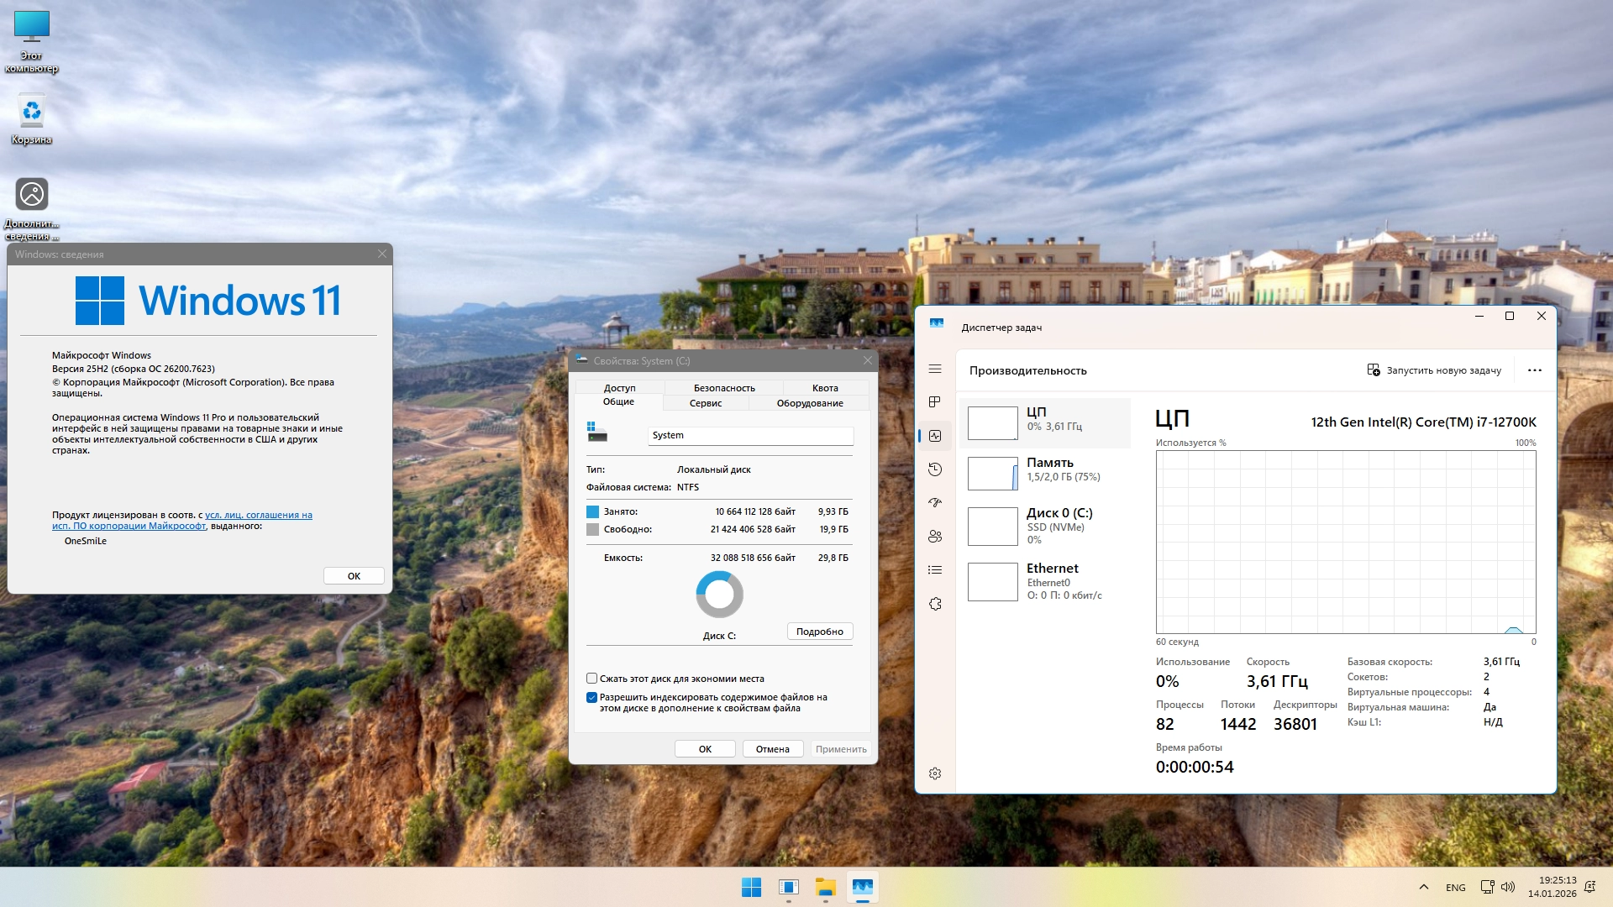Image resolution: width=1613 pixels, height=907 pixels.
Task: Switch to Оборудование tab
Action: [809, 403]
